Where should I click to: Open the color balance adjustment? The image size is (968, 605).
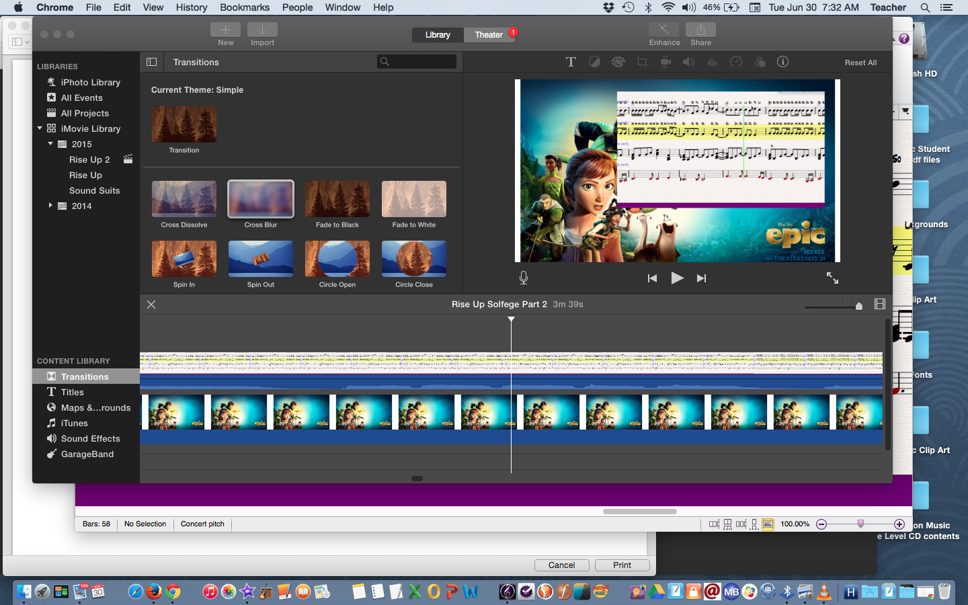(594, 62)
